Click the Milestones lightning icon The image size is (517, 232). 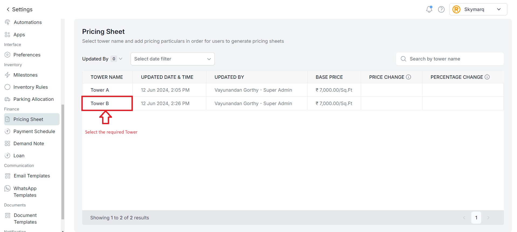click(x=8, y=75)
